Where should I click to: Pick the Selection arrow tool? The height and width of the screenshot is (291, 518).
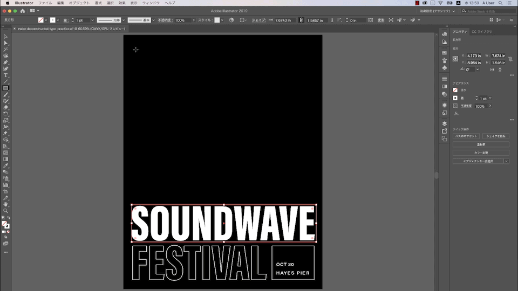pyautogui.click(x=5, y=36)
